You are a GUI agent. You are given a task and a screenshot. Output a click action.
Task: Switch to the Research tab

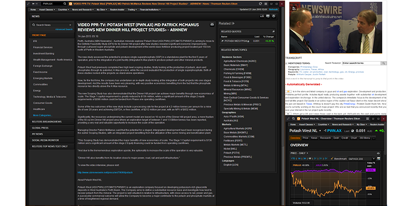[x=325, y=138]
